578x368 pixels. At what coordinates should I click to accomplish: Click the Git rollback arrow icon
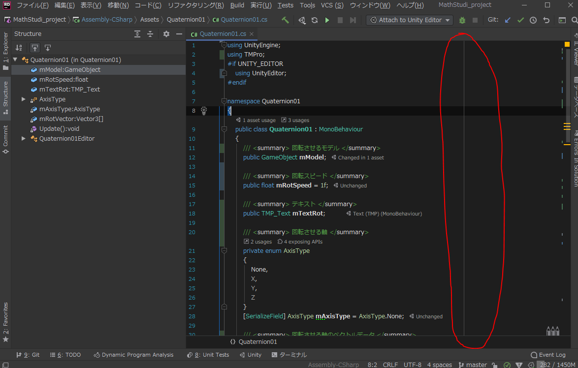(x=546, y=20)
